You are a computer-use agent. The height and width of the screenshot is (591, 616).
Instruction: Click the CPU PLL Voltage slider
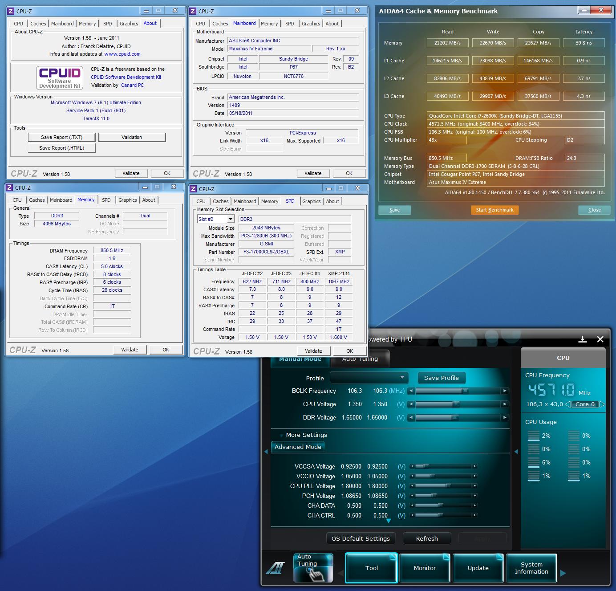click(443, 486)
